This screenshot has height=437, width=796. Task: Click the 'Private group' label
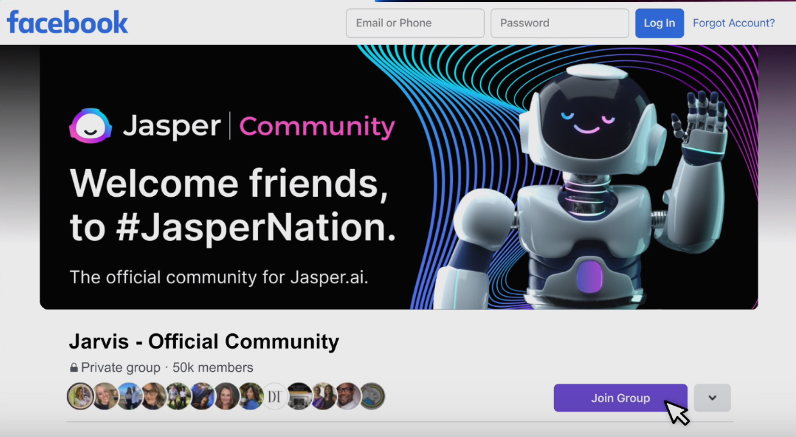[121, 368]
